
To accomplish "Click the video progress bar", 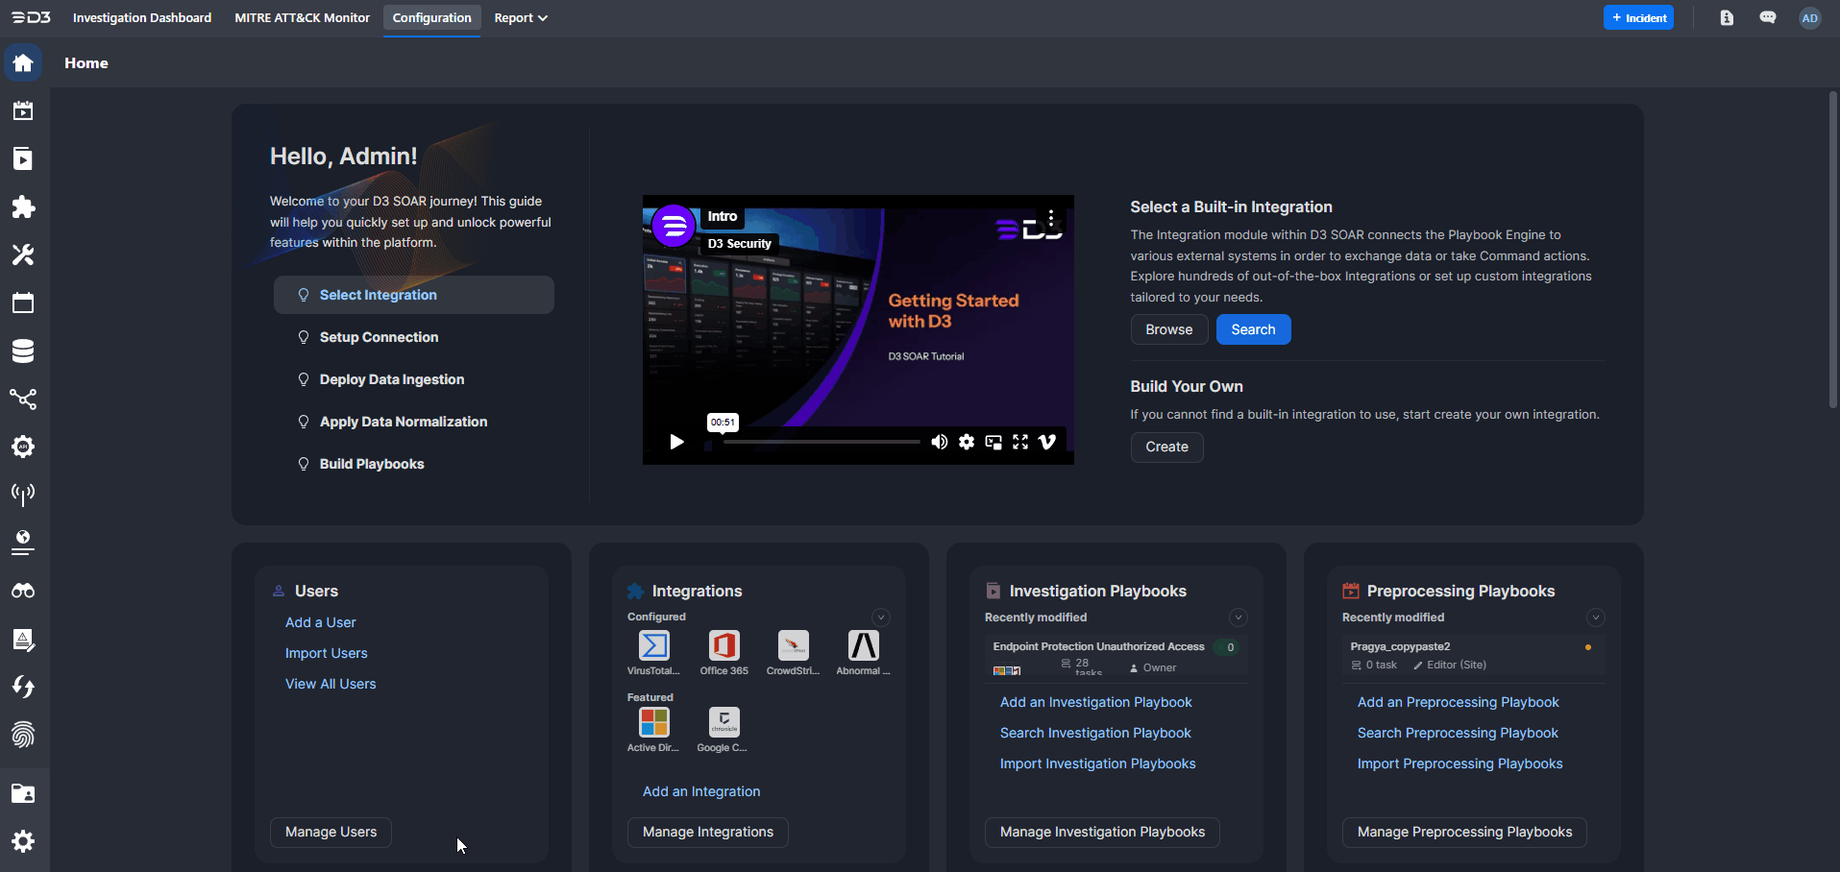I will point(822,442).
